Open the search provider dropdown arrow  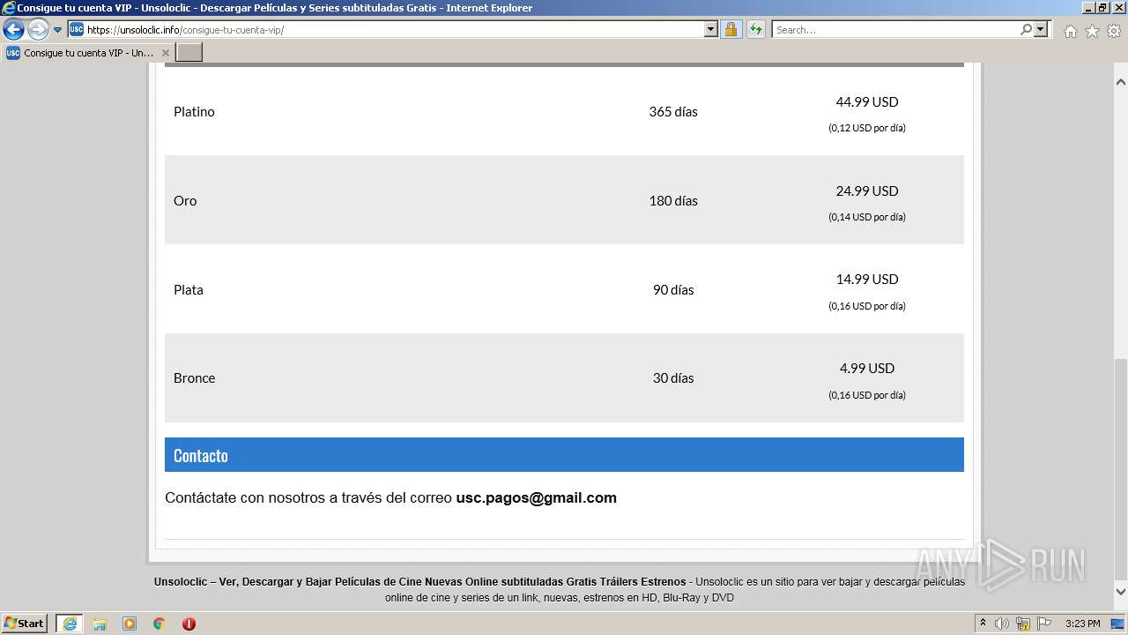(1041, 29)
